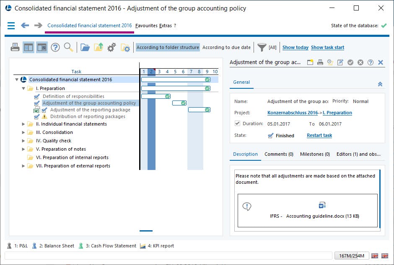Select Adjustment of the reporting package task

point(90,110)
